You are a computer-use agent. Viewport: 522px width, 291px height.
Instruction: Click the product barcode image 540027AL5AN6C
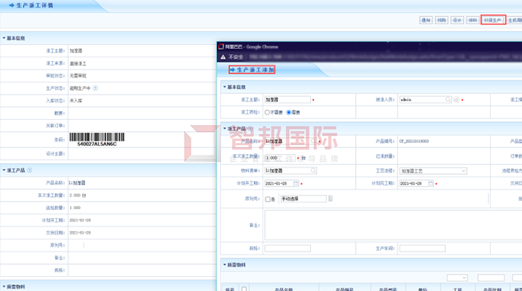pos(97,139)
